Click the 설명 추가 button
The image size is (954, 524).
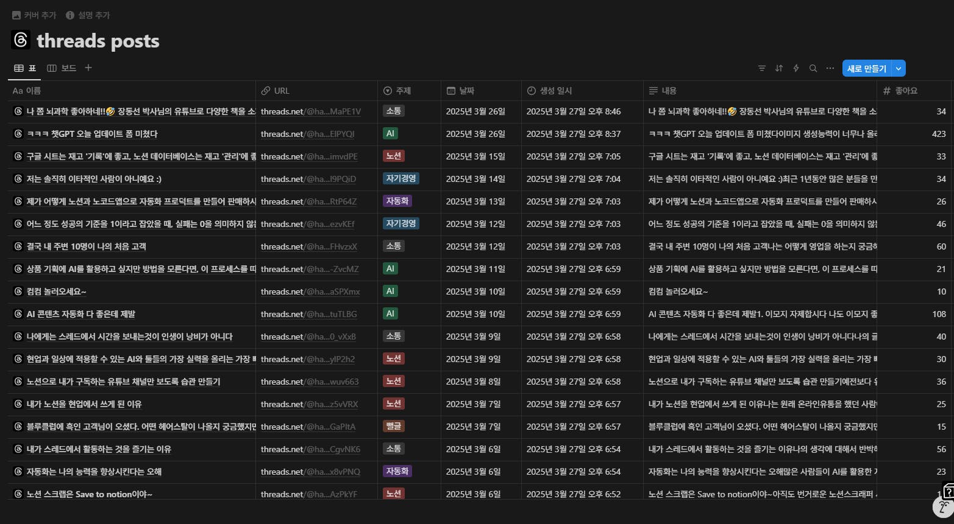88,15
